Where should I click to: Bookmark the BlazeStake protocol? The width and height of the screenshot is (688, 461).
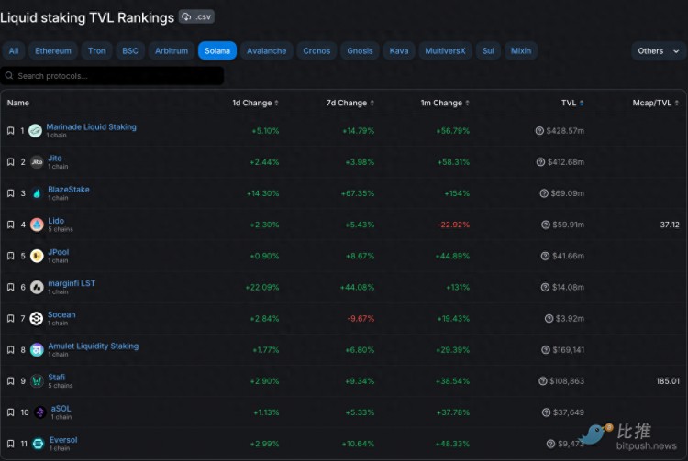10,193
